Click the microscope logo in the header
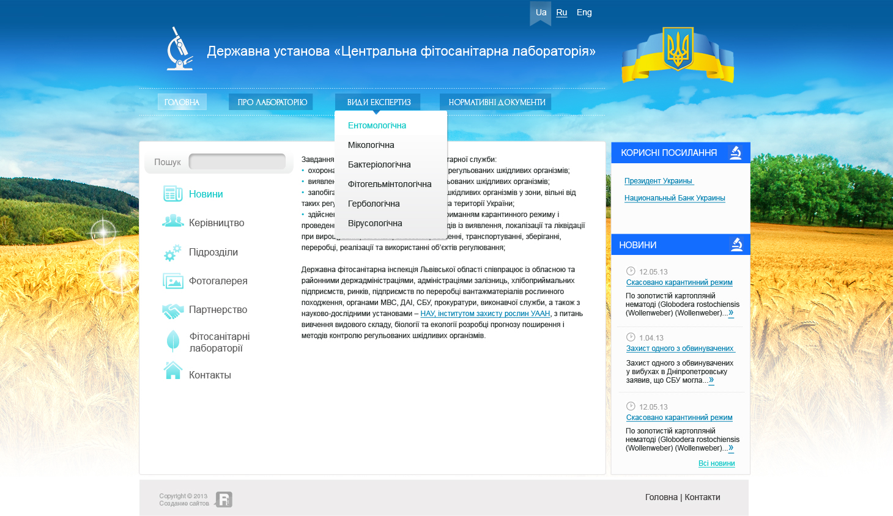893x516 pixels. point(180,49)
